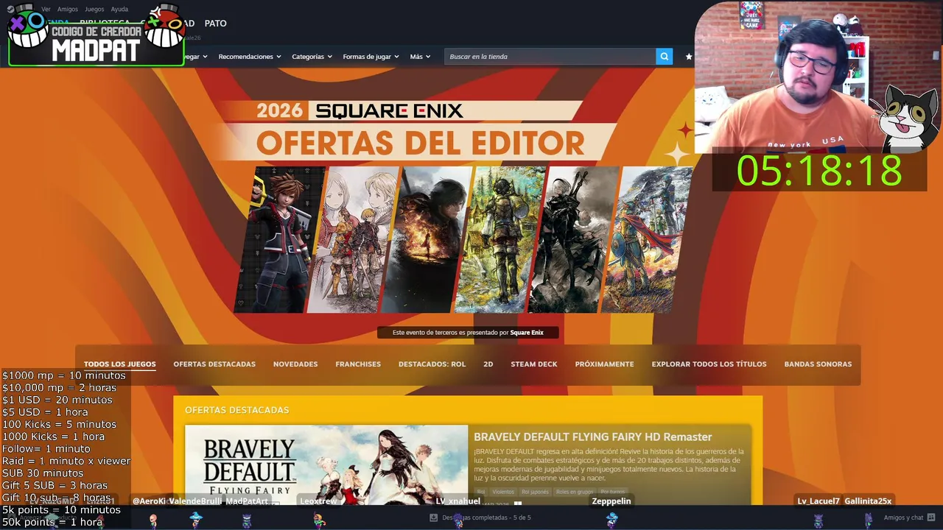Open the Ver menu
Viewport: 943px width, 530px height.
[x=46, y=10]
